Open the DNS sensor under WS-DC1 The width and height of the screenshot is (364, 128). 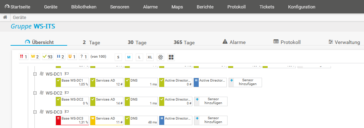[141, 83]
